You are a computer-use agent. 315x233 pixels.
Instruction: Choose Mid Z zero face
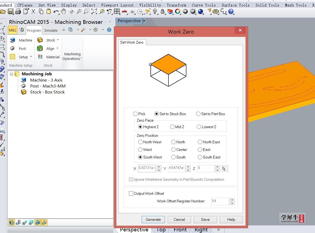click(172, 127)
